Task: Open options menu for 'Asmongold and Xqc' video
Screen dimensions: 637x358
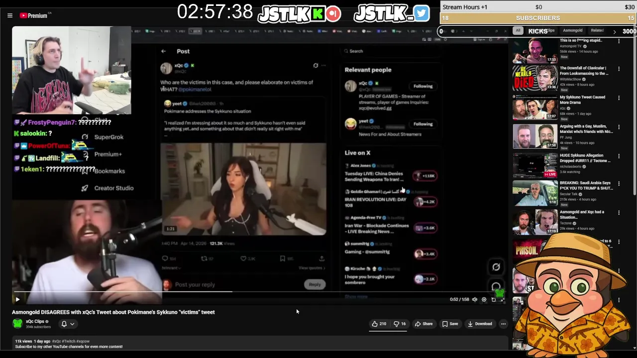Action: pos(619,213)
